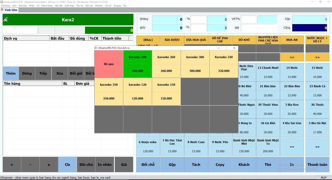The height and width of the screenshot is (180, 332).
Task: Click the VAT% input field
Action: point(248,19)
